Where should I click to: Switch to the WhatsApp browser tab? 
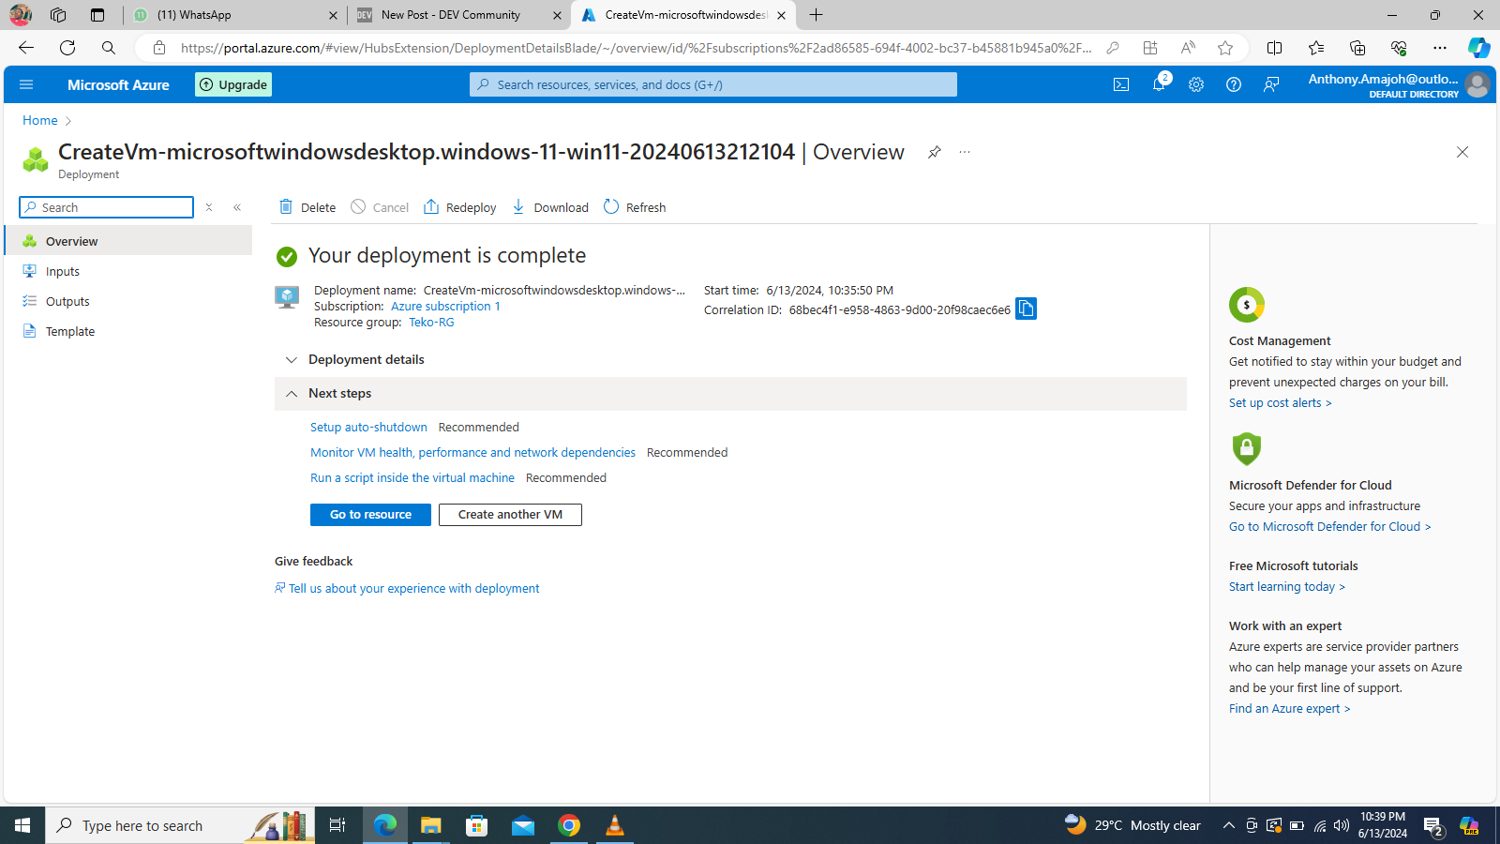[234, 15]
